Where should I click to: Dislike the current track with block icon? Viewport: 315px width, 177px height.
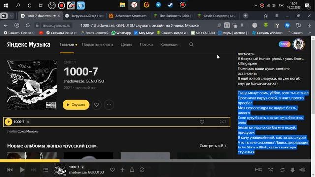tap(142, 170)
